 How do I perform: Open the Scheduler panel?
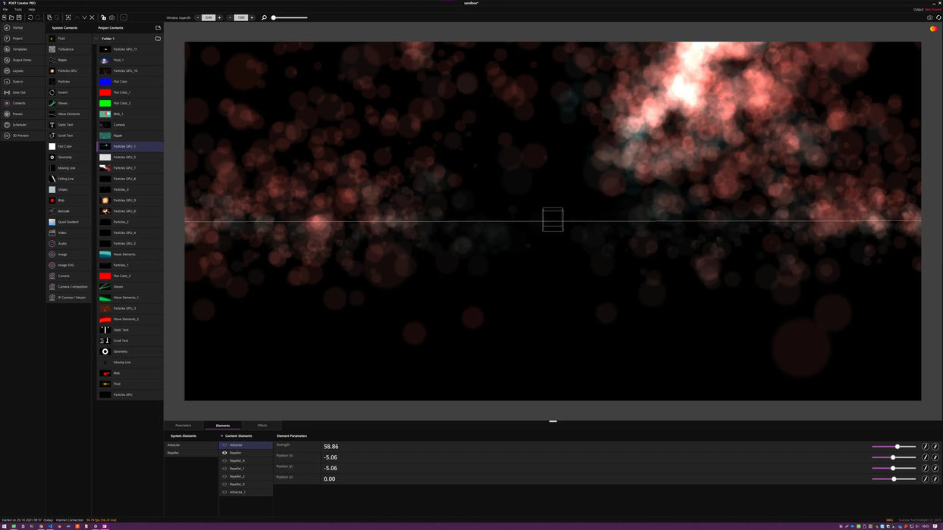pos(19,125)
